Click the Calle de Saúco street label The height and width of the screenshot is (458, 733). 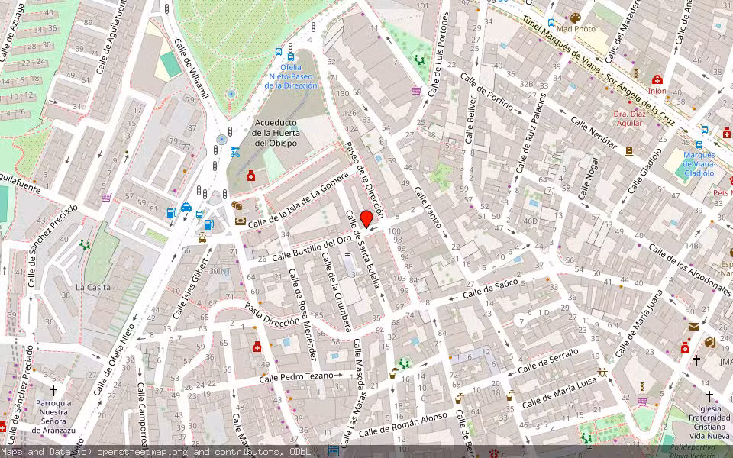(491, 289)
